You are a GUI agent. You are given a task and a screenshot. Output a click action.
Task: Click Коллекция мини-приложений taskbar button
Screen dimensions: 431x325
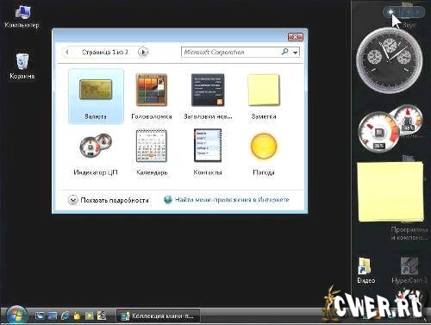(x=159, y=316)
